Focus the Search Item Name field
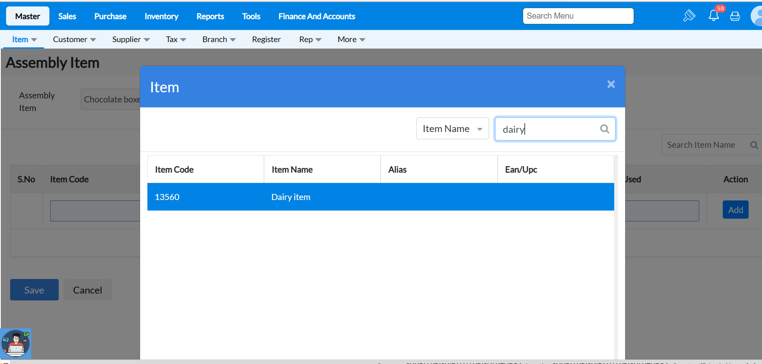 coord(712,145)
